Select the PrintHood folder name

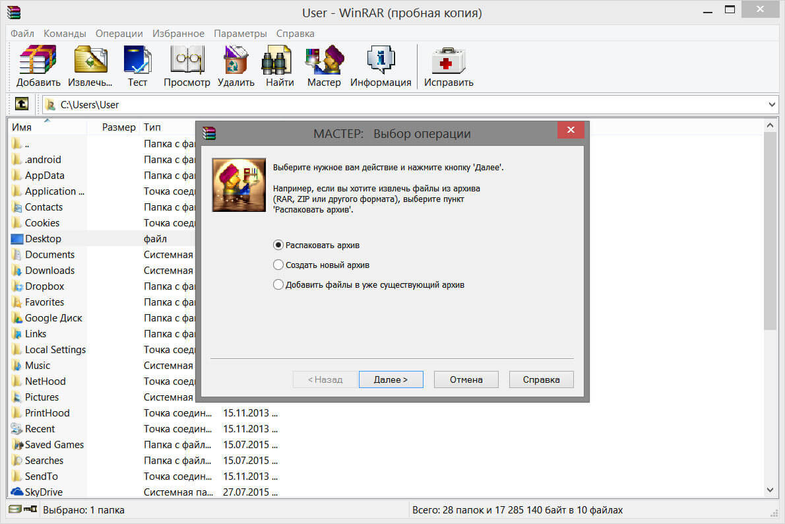point(47,413)
